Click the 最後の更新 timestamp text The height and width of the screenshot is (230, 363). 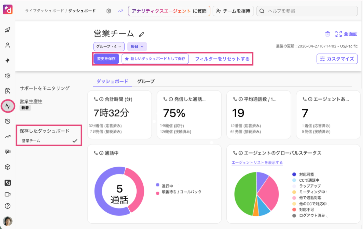tap(317, 46)
